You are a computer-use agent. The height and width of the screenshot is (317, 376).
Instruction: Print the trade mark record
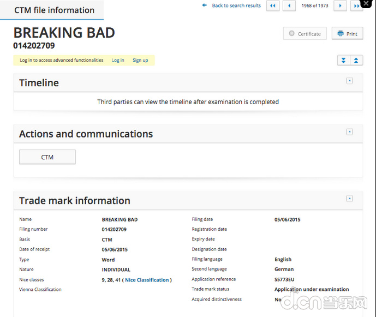click(347, 34)
